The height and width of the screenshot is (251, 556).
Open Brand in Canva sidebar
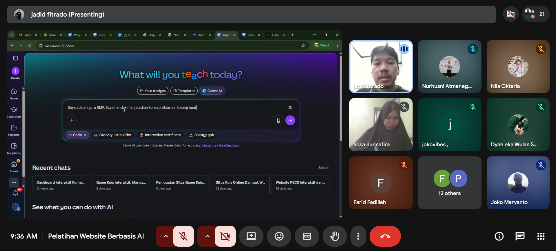[x=14, y=167]
